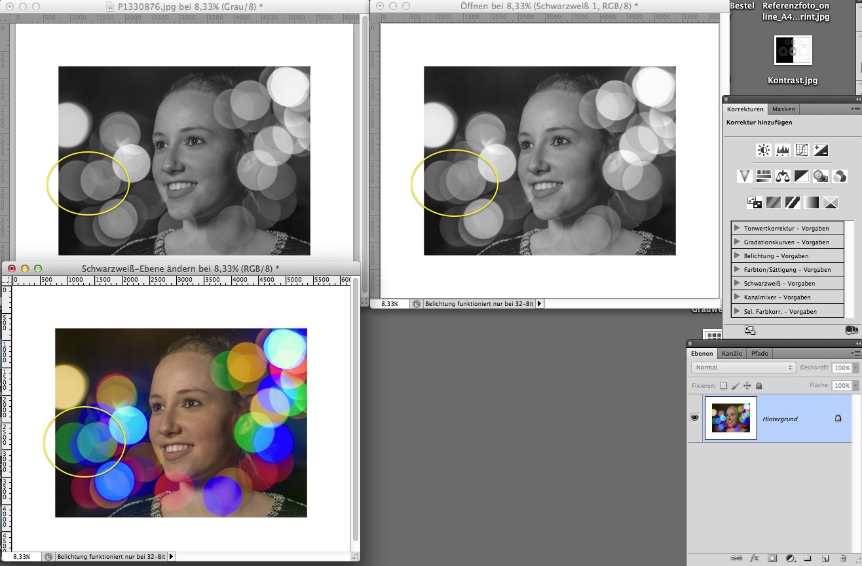The image size is (862, 566).
Task: Expand Tonwertkorrektur – Vorgaben presets
Action: [737, 228]
